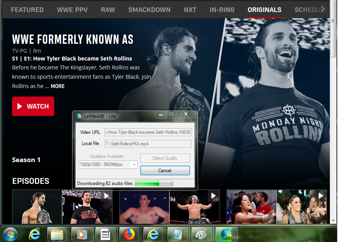Image resolution: width=338 pixels, height=242 pixels.
Task: Go to the NXT tab
Action: tap(190, 10)
